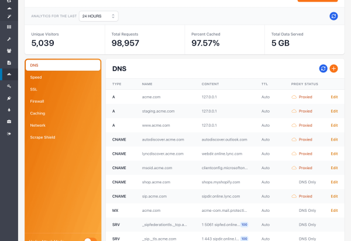Screen dimensions: 351x241
Task: Click the TYPE column header
Action: pos(116,84)
